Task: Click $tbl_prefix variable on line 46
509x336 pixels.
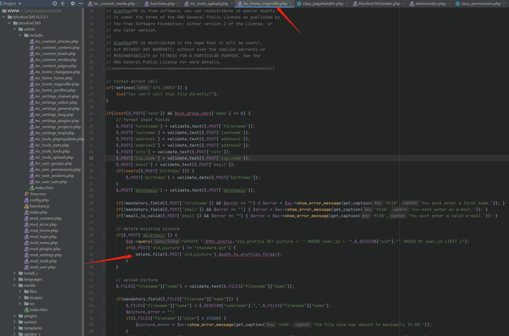Action: click(x=219, y=242)
